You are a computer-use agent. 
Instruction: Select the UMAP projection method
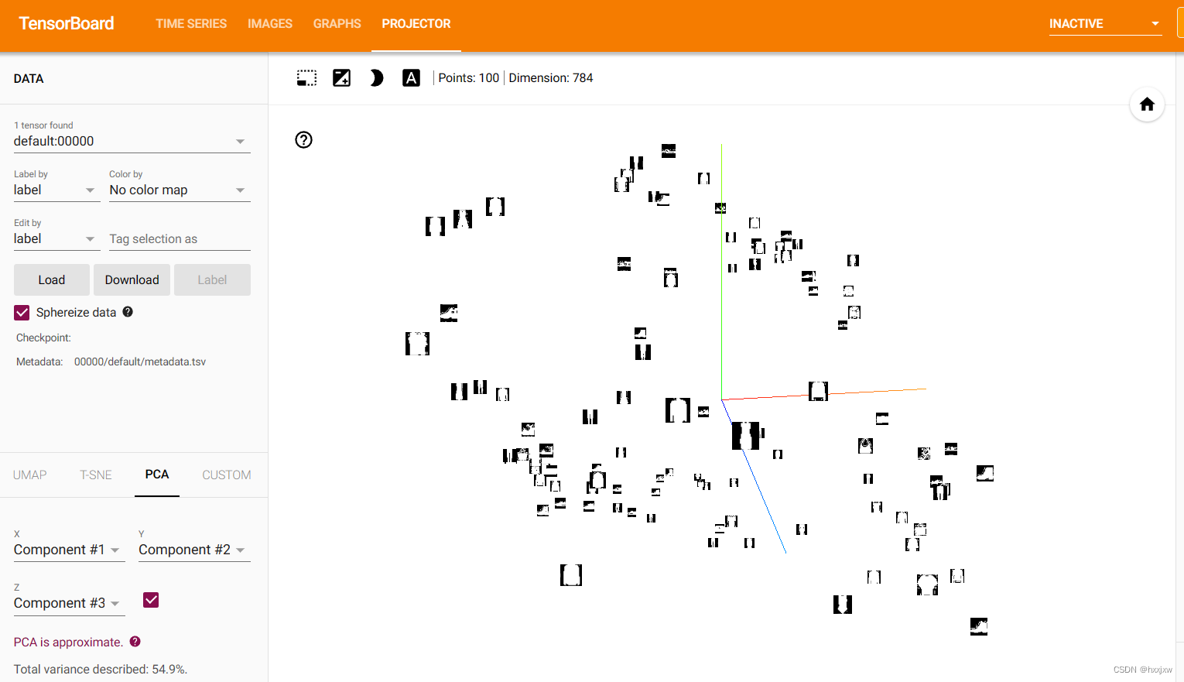[30, 475]
